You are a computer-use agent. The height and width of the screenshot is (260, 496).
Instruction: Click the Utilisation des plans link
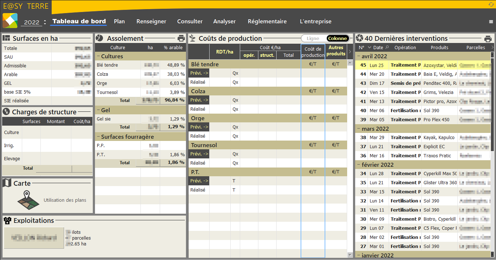click(65, 200)
